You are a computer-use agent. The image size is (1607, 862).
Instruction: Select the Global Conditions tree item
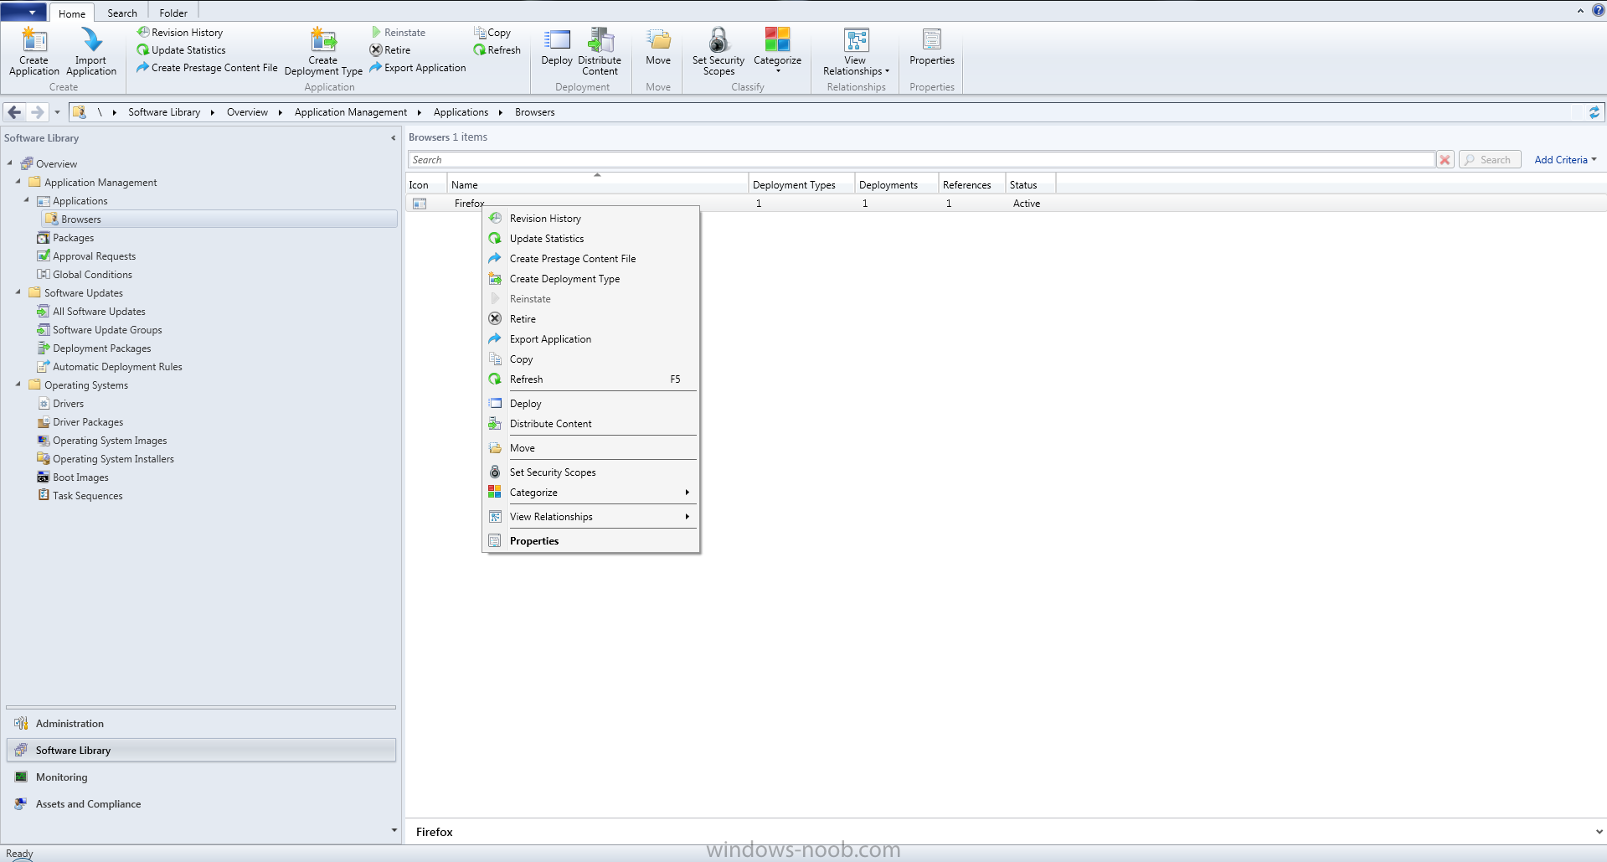[x=92, y=274]
